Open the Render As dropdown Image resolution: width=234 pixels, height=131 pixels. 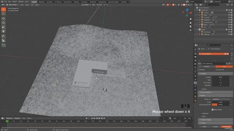220,99
